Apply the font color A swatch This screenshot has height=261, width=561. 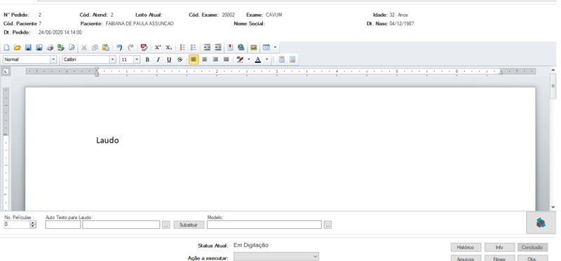coord(258,59)
